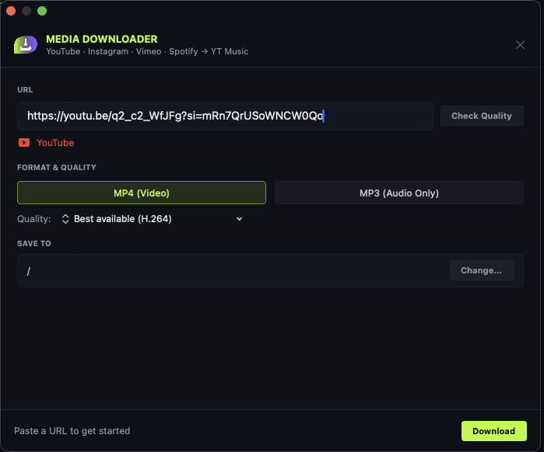Click the Check Quality button

(x=482, y=116)
